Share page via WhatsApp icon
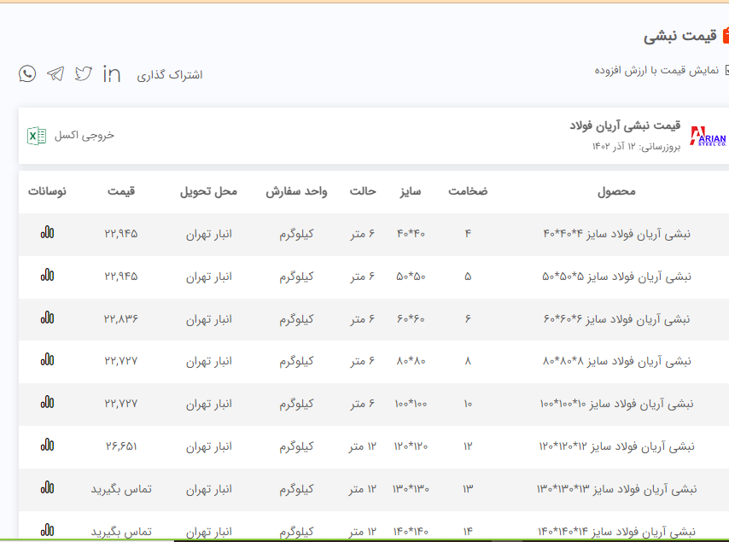This screenshot has width=729, height=542. coord(27,73)
